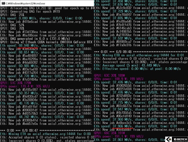Click the New job #419e6cad line

[x=46, y=22]
